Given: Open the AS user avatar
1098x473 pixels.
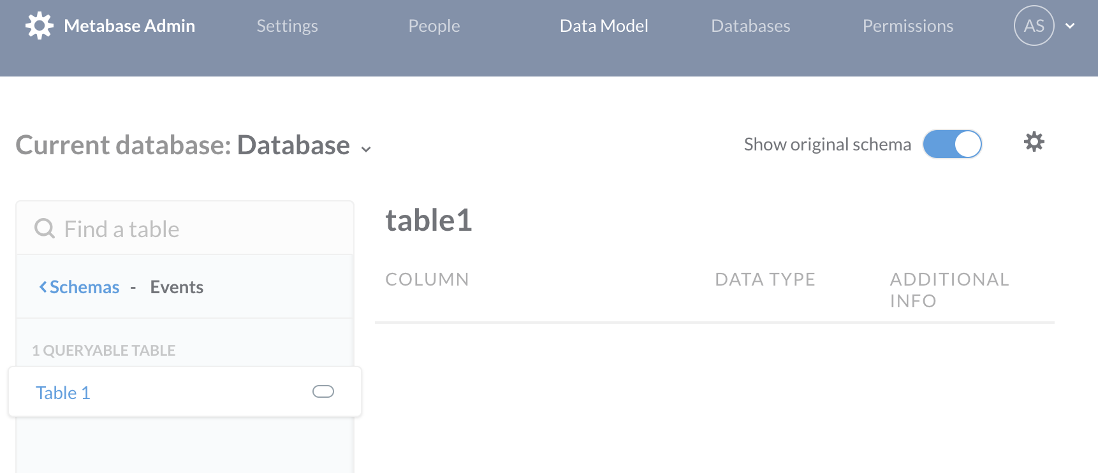Looking at the screenshot, I should pyautogui.click(x=1034, y=26).
